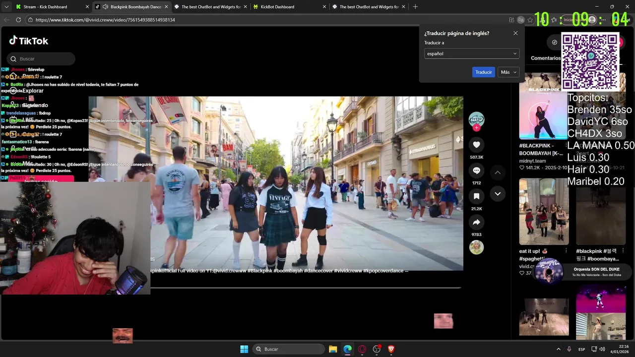
Task: Close the KickBot Dashboard tab
Action: [x=324, y=7]
